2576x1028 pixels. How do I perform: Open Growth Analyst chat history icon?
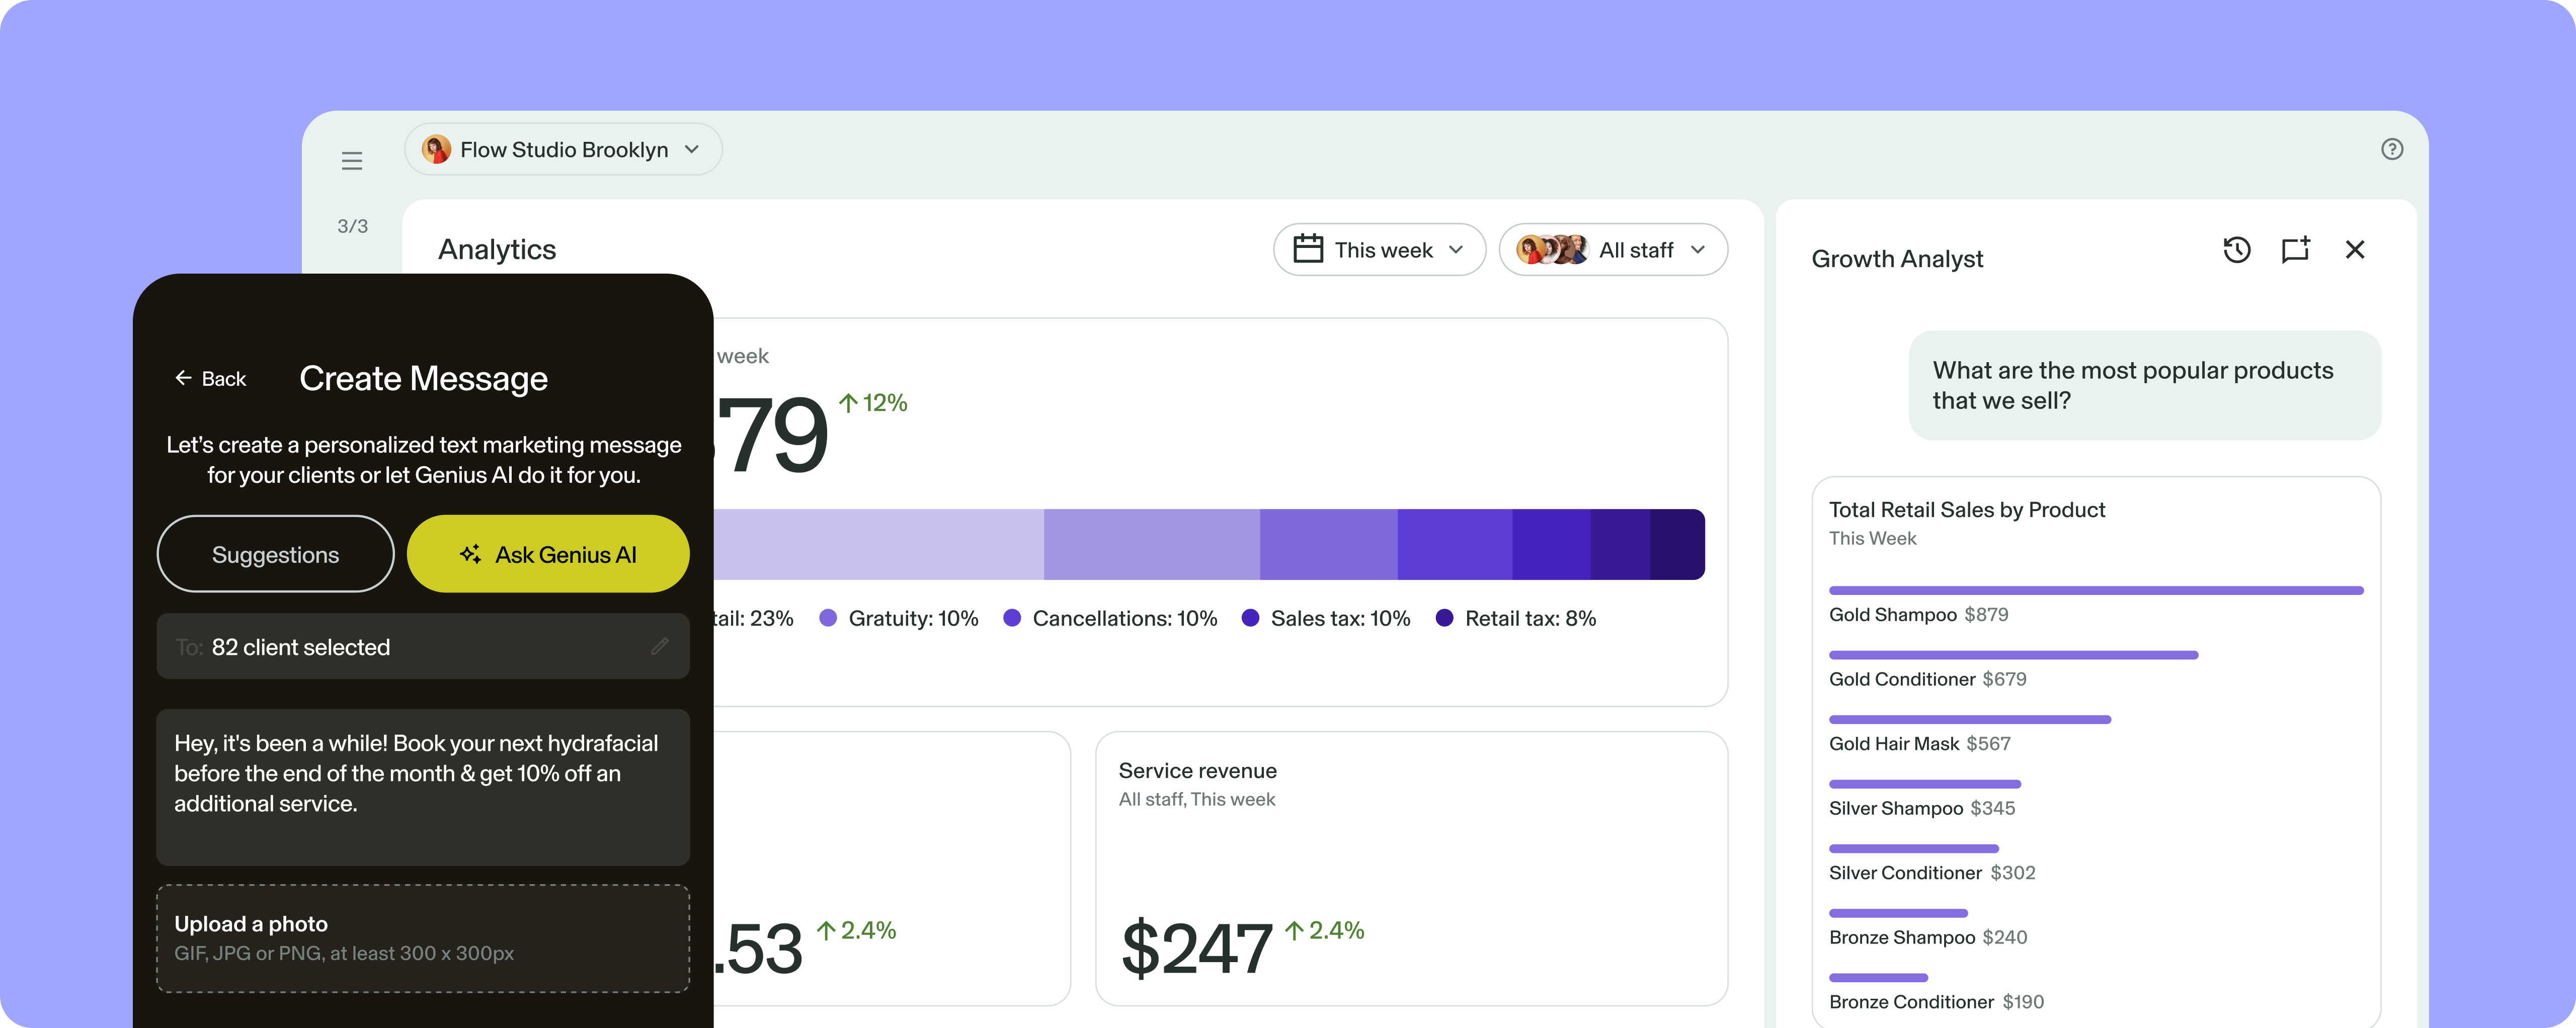[2236, 250]
